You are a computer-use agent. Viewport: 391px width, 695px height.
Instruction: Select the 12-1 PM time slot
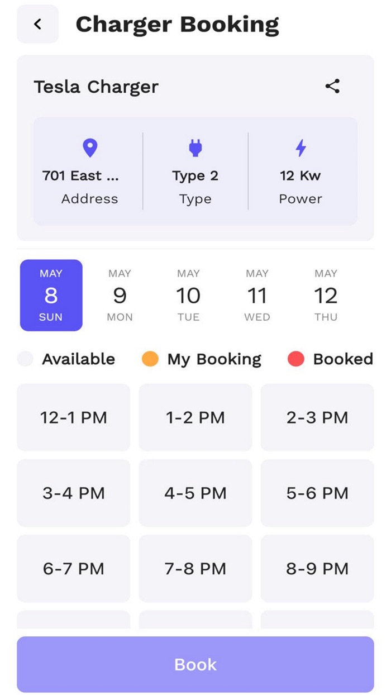tap(74, 417)
